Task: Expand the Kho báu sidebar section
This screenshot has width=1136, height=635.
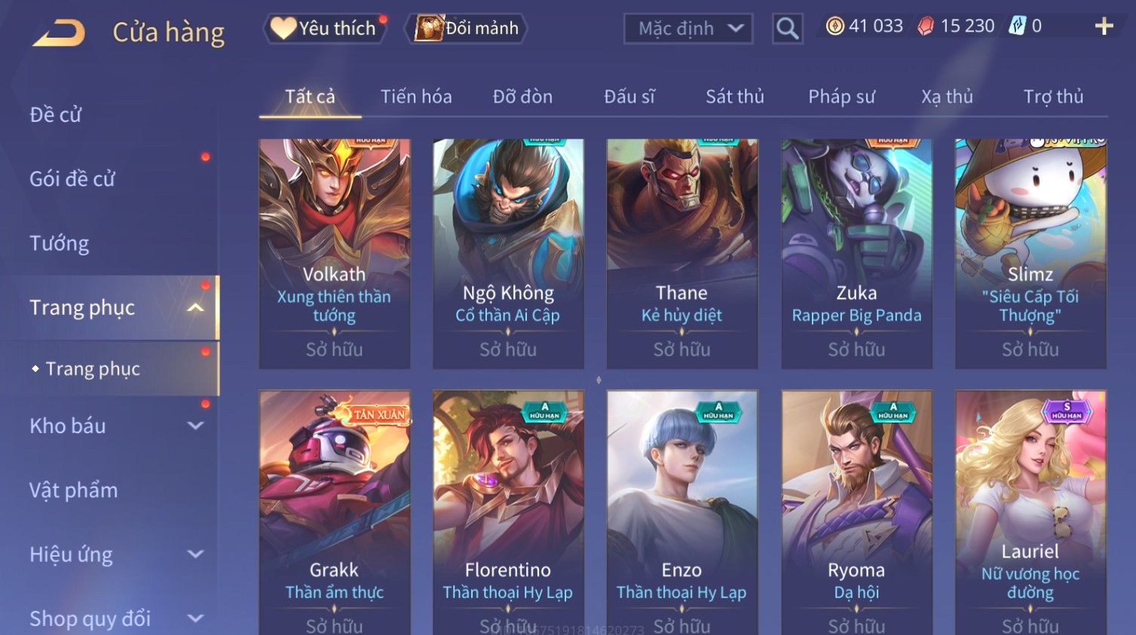Action: tap(195, 426)
